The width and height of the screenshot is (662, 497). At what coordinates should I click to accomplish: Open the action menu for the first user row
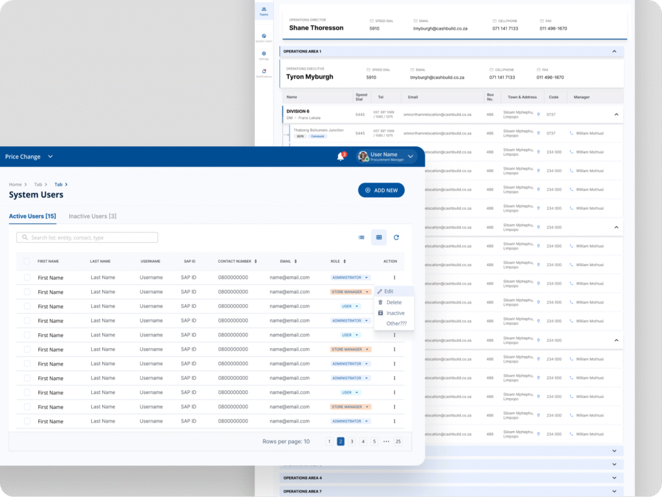coord(394,278)
